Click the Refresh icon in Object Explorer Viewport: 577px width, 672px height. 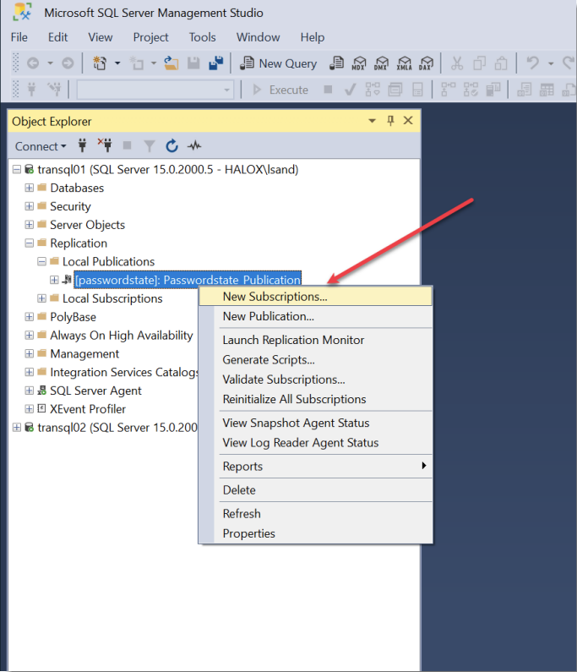(171, 146)
